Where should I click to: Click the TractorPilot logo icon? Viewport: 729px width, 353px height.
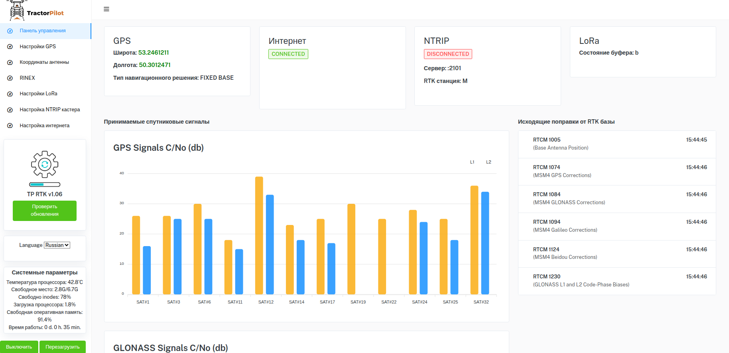(x=17, y=11)
